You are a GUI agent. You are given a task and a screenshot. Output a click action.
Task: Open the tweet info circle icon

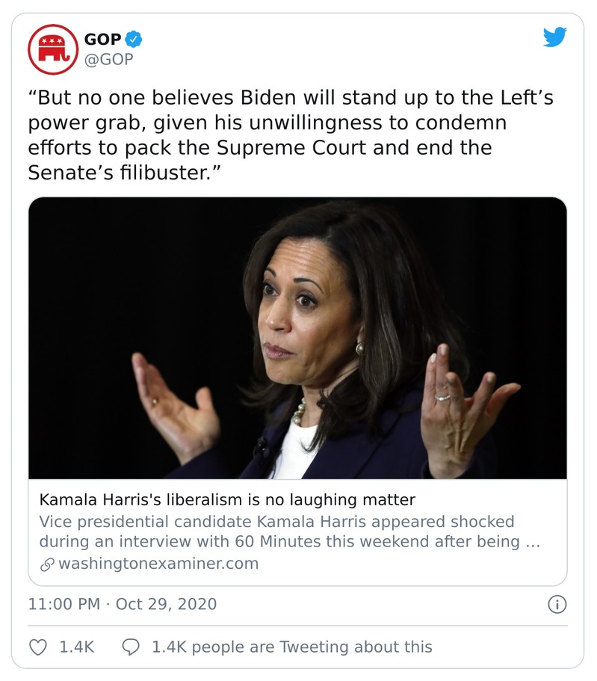557,604
